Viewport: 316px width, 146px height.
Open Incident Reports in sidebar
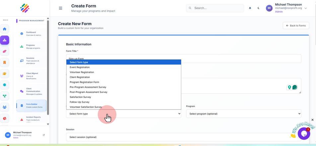tap(31, 119)
